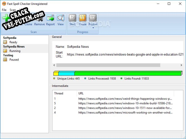
Task: Click the Fast Spell Checker title icon
Action: pos(4,4)
